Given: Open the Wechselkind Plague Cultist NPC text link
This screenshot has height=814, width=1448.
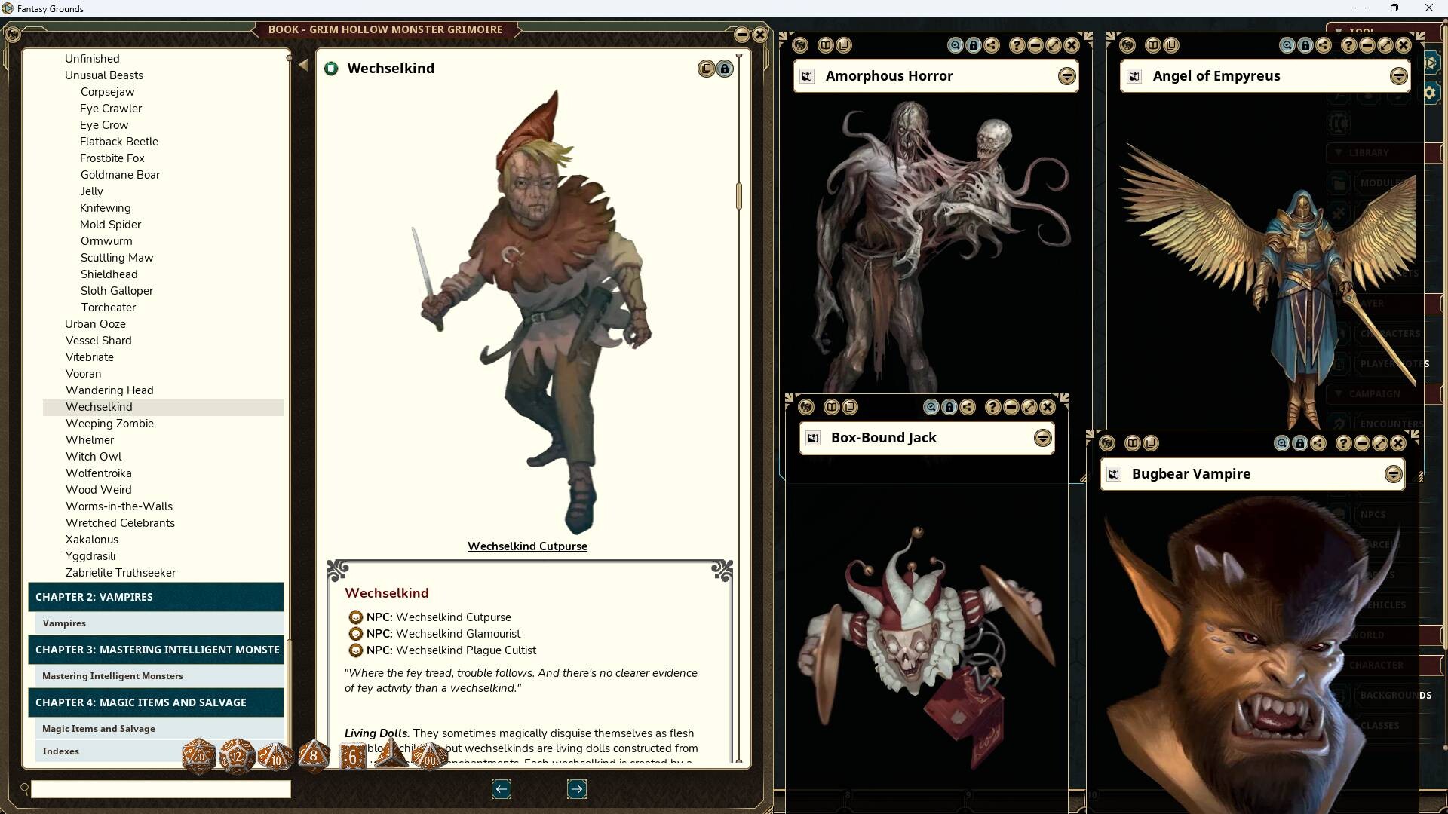Looking at the screenshot, I should [466, 650].
